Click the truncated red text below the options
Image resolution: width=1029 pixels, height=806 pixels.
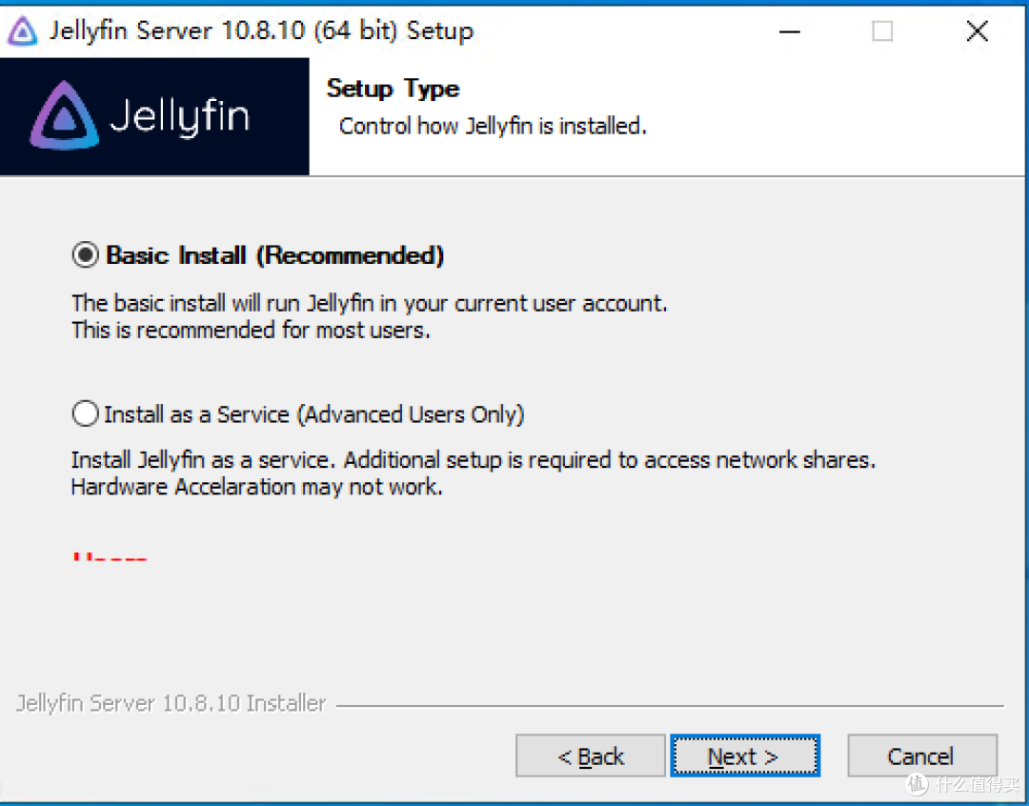pyautogui.click(x=110, y=555)
